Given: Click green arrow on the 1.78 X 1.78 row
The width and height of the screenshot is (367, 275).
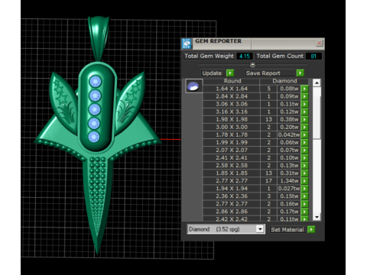Looking at the screenshot, I should [304, 134].
